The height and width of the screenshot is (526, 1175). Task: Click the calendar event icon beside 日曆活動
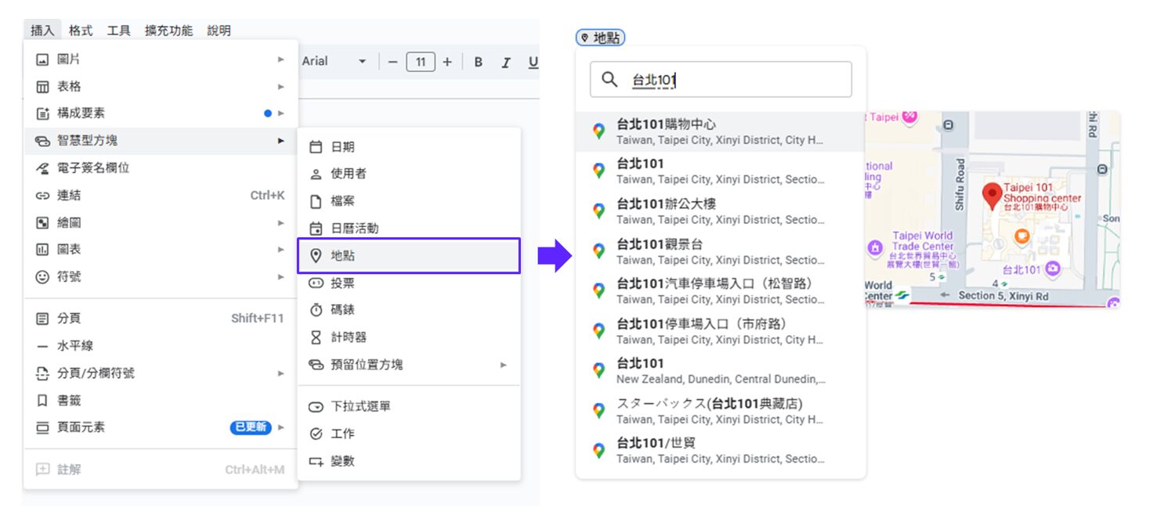[x=316, y=229]
